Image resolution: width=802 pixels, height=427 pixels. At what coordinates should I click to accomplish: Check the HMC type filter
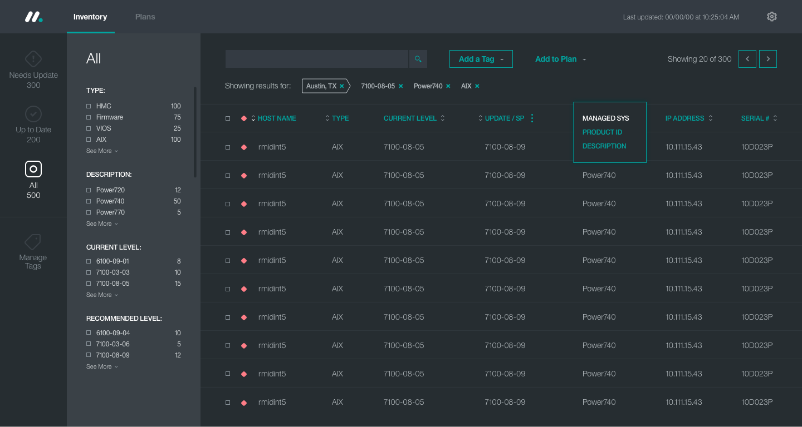pos(89,106)
